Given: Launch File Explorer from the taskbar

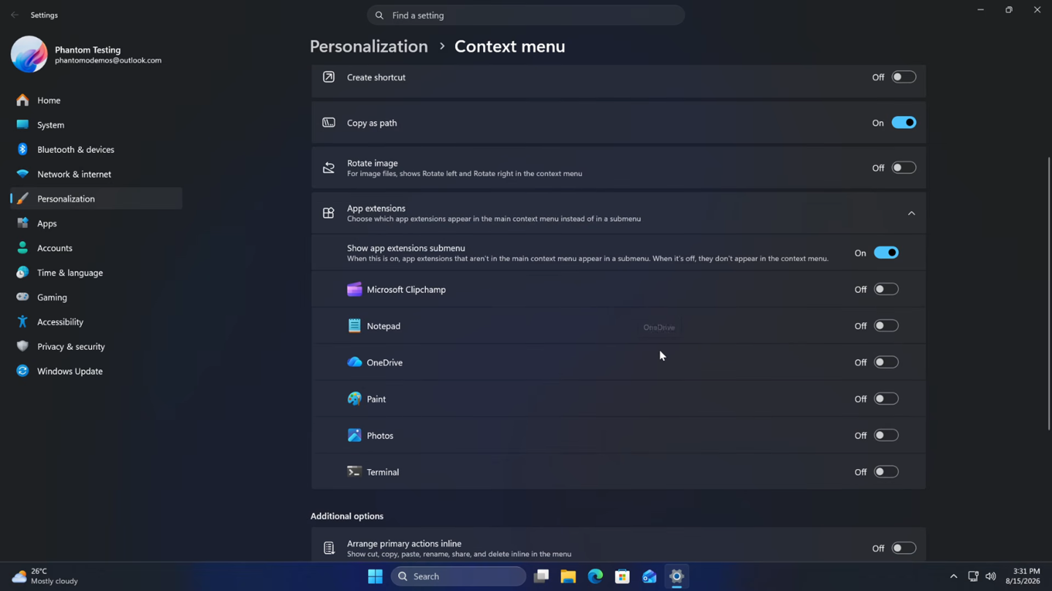Looking at the screenshot, I should pos(568,576).
